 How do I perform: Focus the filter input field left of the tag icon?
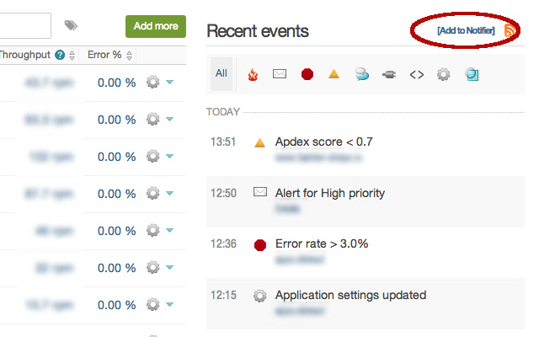(x=25, y=26)
